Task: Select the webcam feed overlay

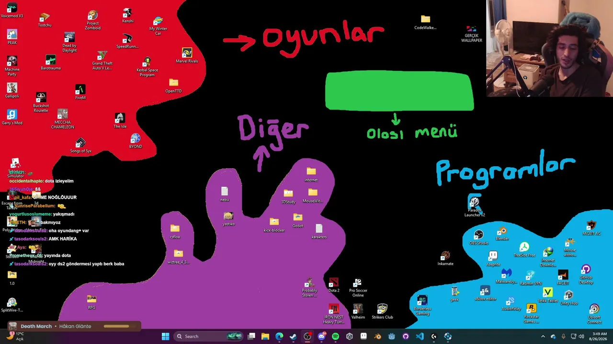Action: click(549, 48)
